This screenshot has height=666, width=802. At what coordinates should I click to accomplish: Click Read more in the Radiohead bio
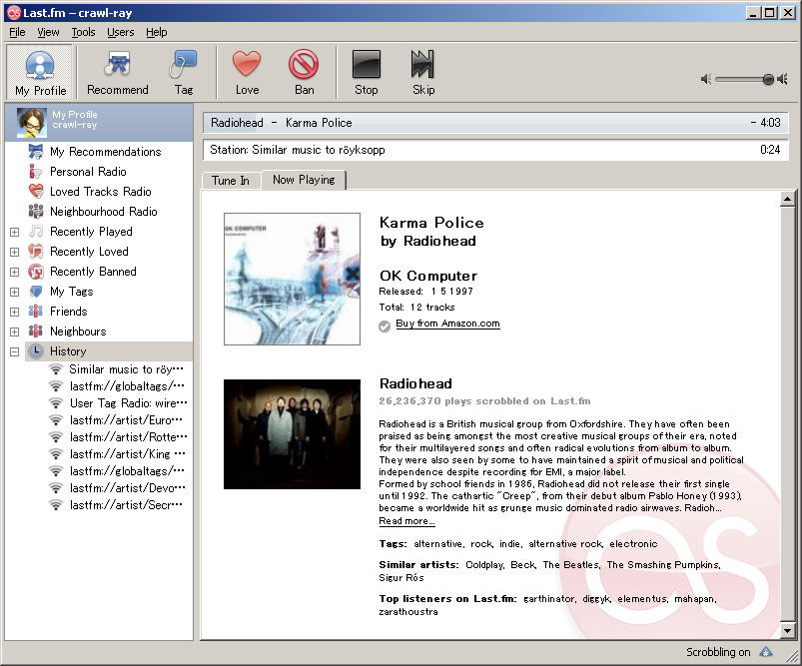(406, 521)
